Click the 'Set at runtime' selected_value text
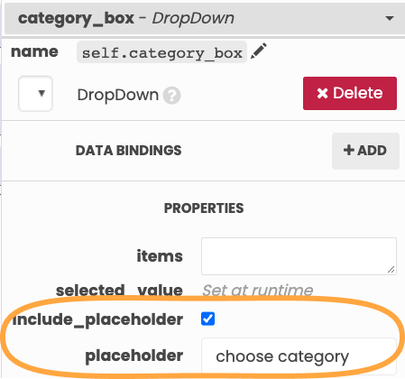Screen dimensions: 405x379 [258, 291]
